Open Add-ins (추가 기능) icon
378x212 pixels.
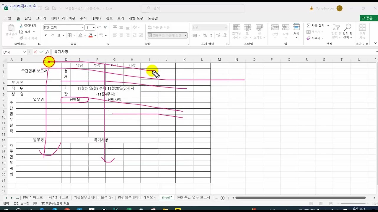coord(362,27)
